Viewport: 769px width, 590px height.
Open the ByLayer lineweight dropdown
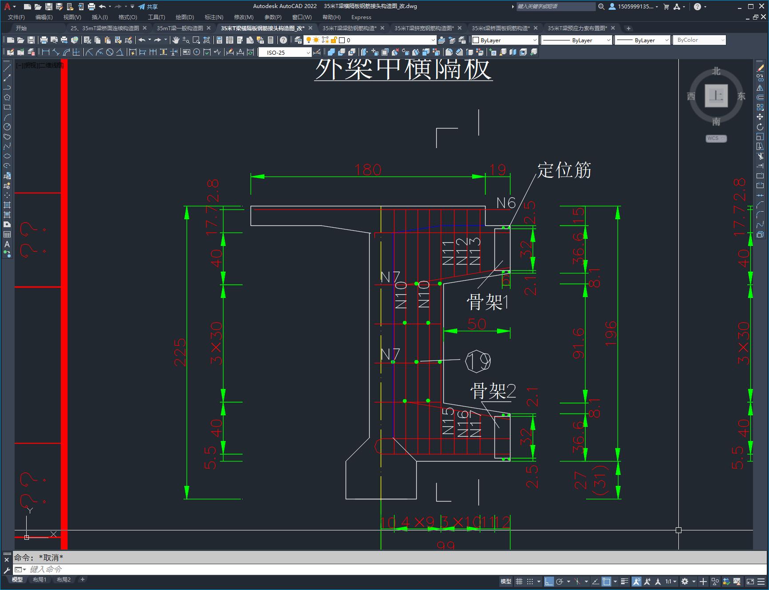[642, 40]
